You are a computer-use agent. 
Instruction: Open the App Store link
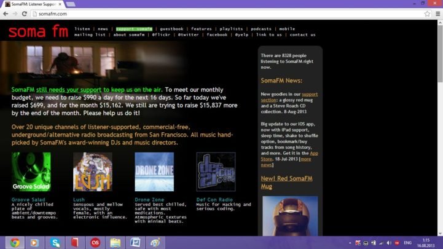(x=289, y=156)
